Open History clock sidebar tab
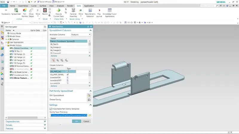 (2, 68)
